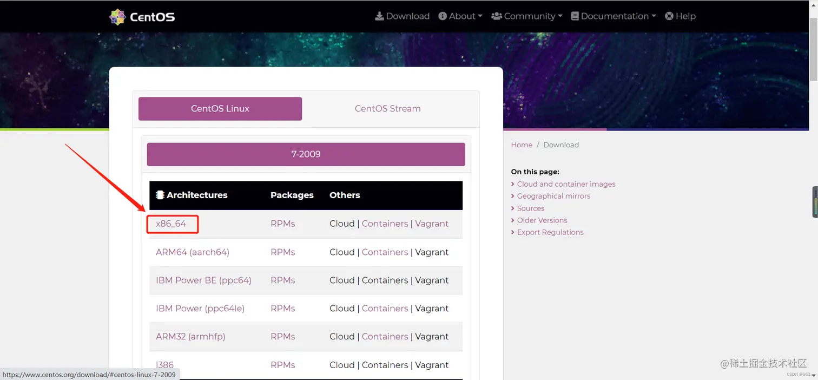The width and height of the screenshot is (818, 380).
Task: Open Containers link in ARM64 row
Action: point(385,252)
